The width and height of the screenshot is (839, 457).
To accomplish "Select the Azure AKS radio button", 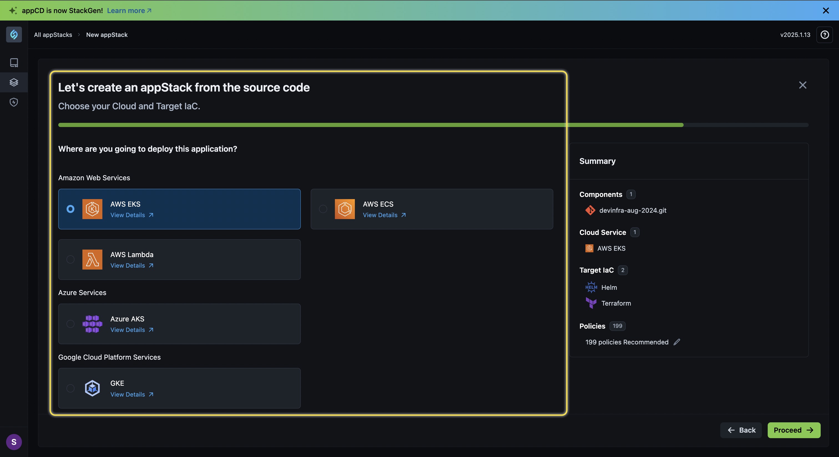I will tap(70, 324).
